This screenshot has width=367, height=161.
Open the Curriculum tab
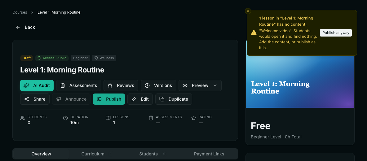pos(96,154)
